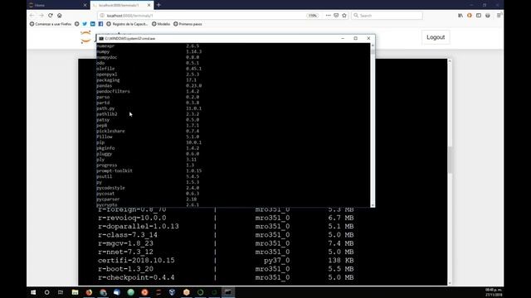Open the Jupyter logo home link
This screenshot has height=298, width=531.
[x=85, y=37]
